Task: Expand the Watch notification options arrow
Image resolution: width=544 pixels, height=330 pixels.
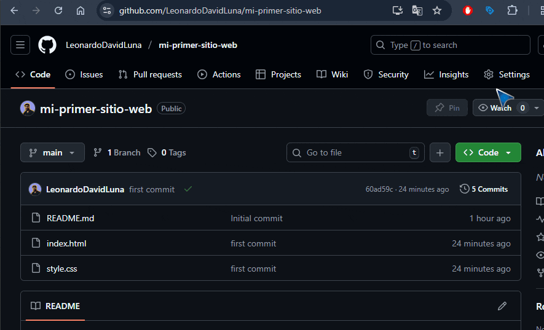Action: [537, 108]
